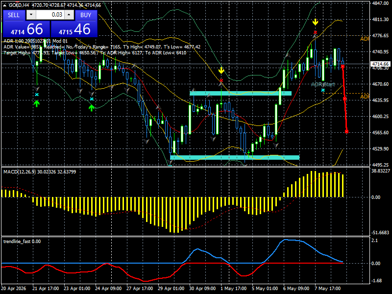Click the 7 May 17:00 time label

327,289
